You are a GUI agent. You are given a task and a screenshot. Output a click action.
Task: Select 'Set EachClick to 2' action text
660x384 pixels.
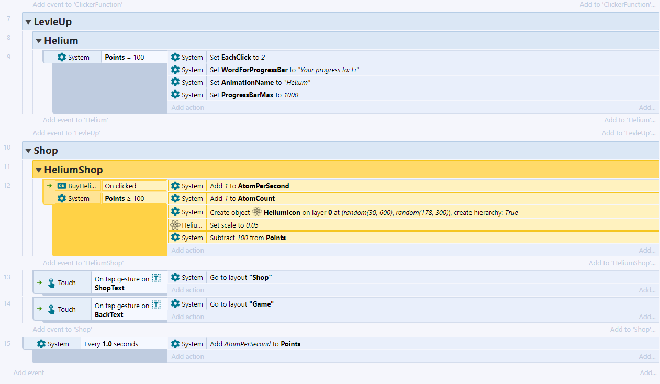pos(238,58)
